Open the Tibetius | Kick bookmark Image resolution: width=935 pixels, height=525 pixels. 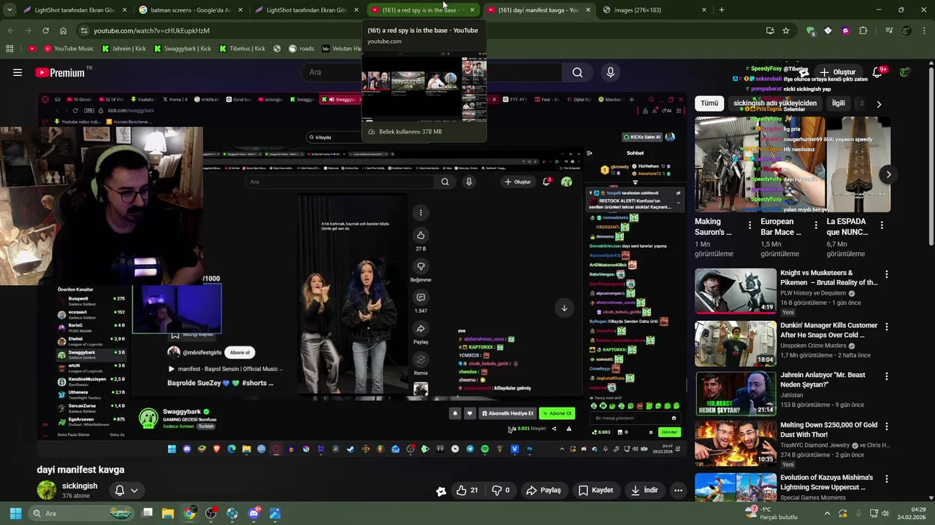[x=241, y=49]
